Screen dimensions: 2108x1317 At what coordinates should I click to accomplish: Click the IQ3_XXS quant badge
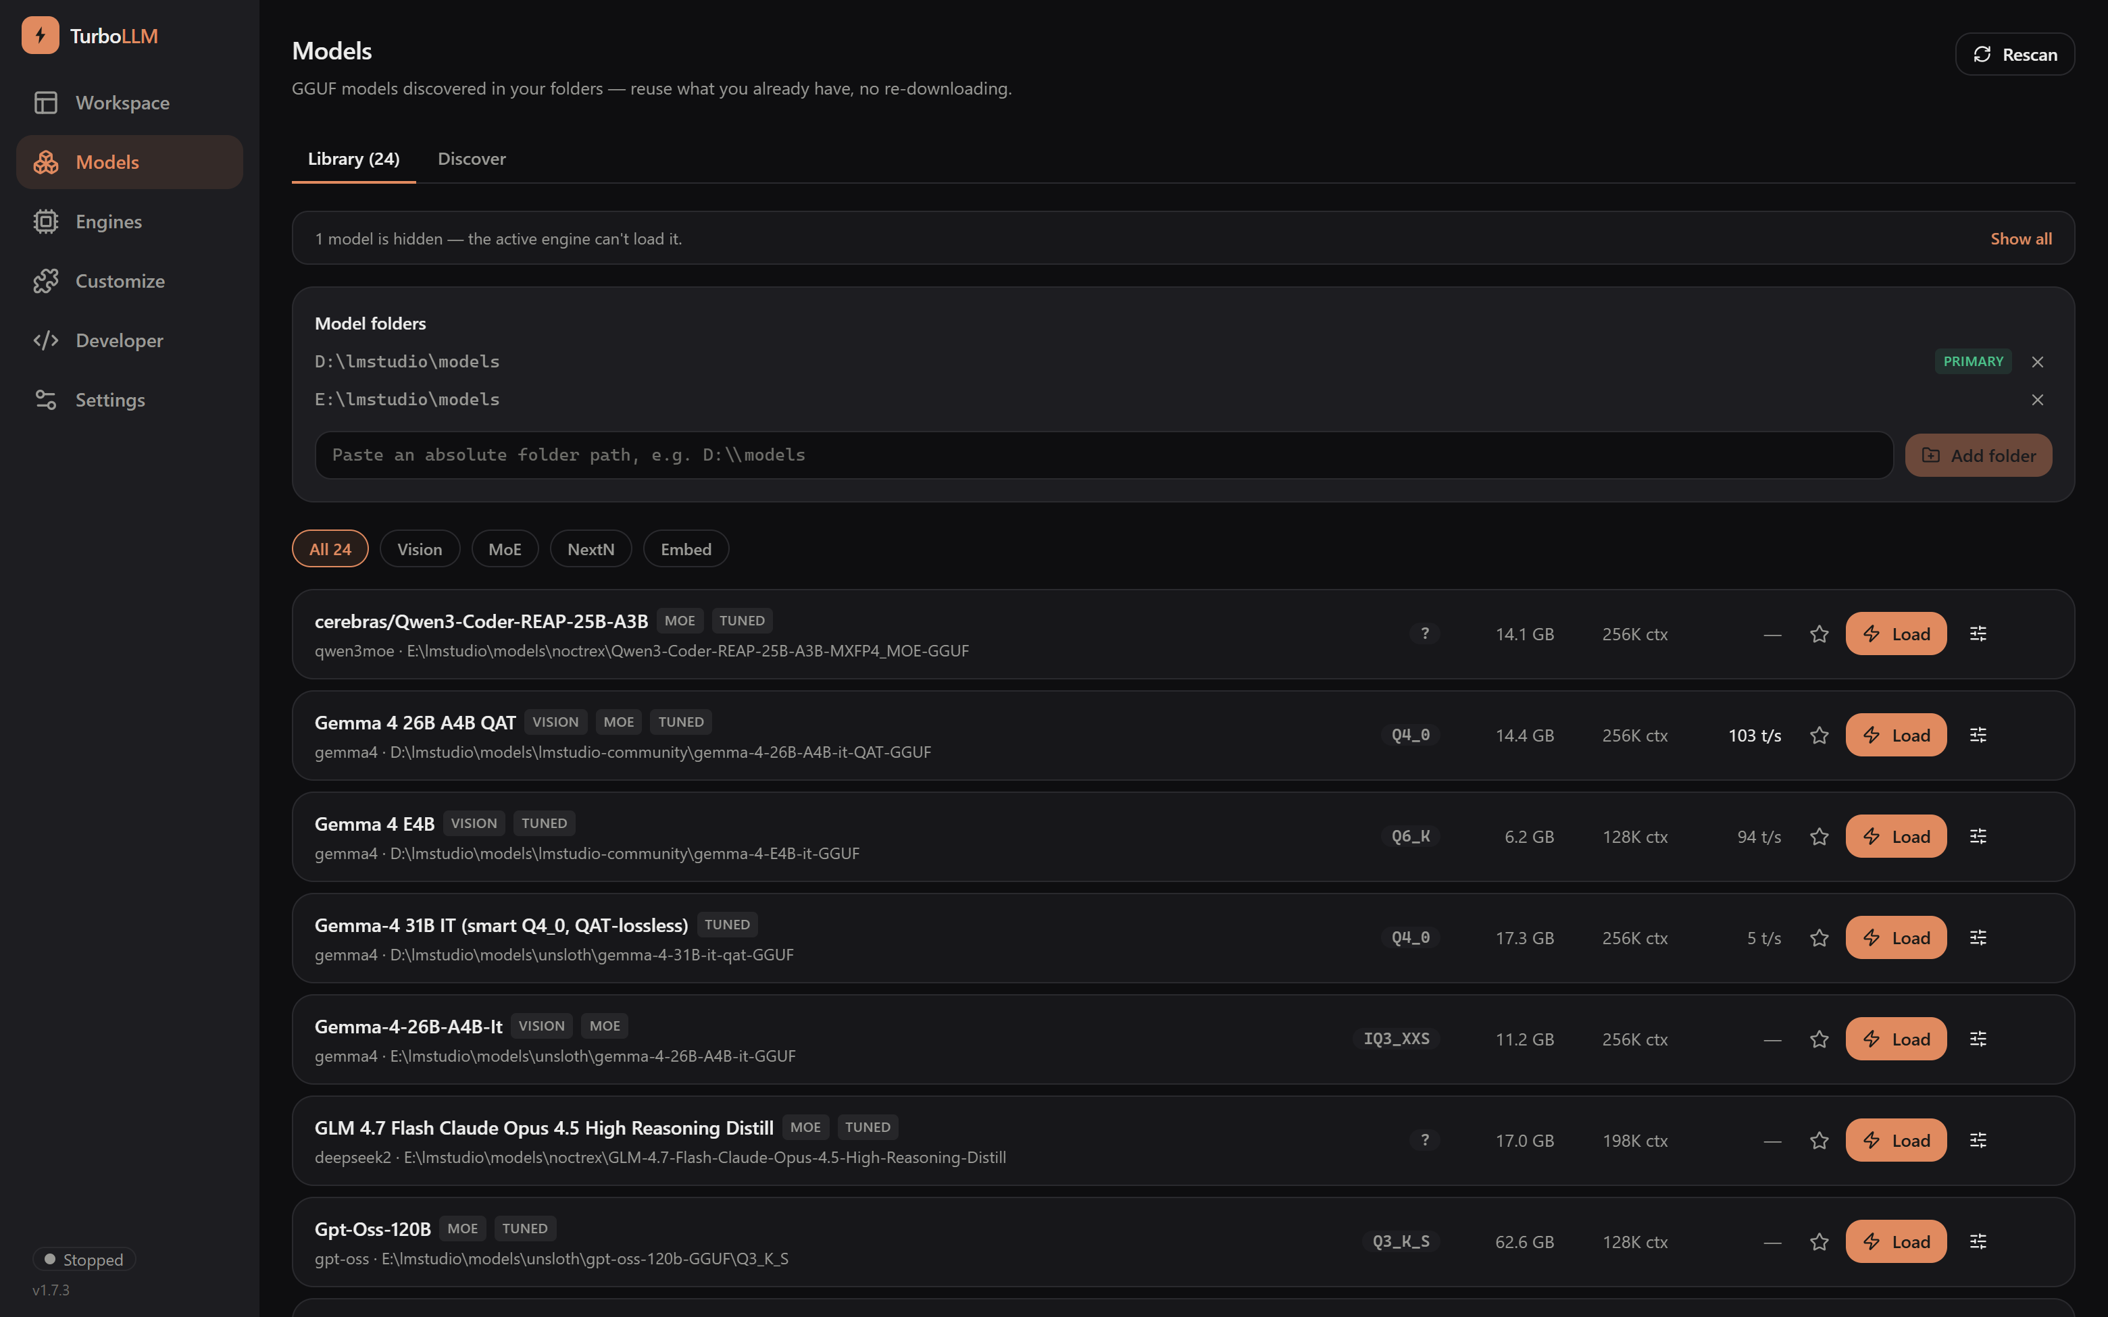click(1397, 1039)
